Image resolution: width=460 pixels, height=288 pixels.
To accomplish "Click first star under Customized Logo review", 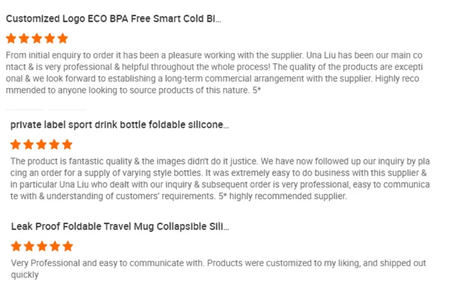I will pyautogui.click(x=12, y=39).
